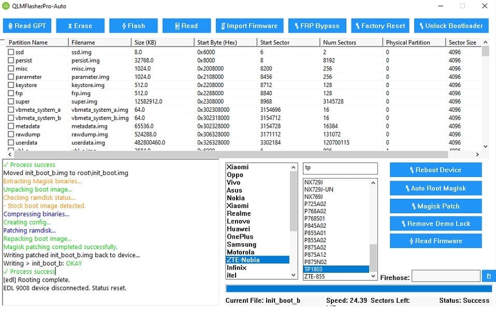Click the Erase button

[80, 26]
